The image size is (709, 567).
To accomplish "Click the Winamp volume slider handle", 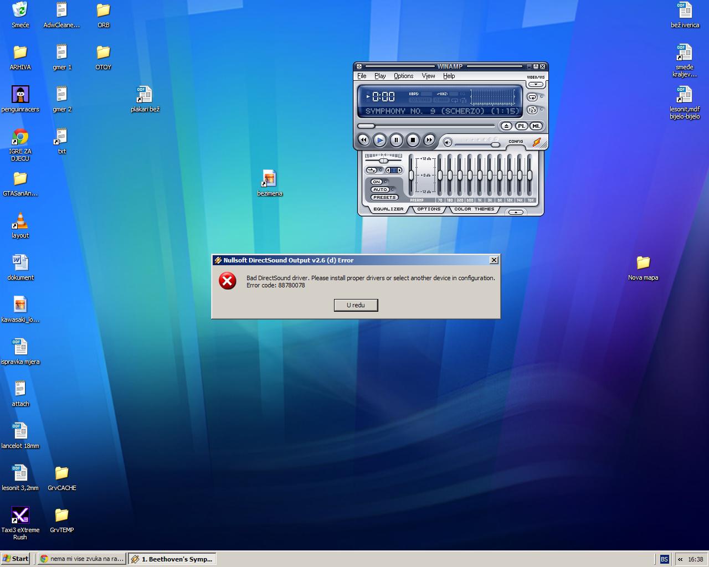I will (x=495, y=145).
